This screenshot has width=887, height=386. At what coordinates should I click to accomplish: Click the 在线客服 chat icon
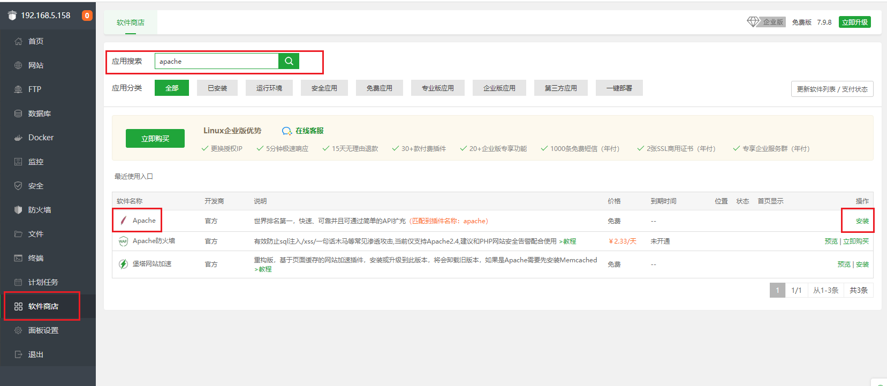[x=287, y=131]
